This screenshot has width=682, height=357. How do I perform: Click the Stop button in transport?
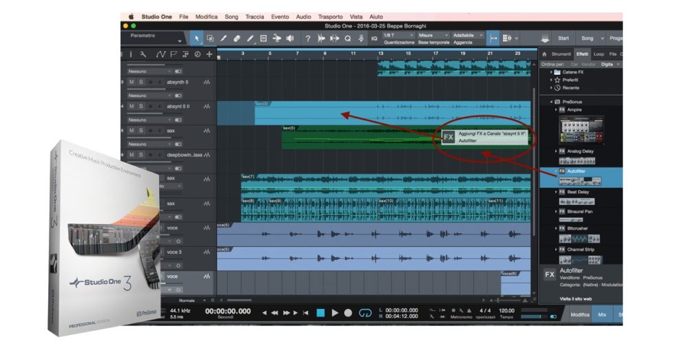(x=320, y=312)
